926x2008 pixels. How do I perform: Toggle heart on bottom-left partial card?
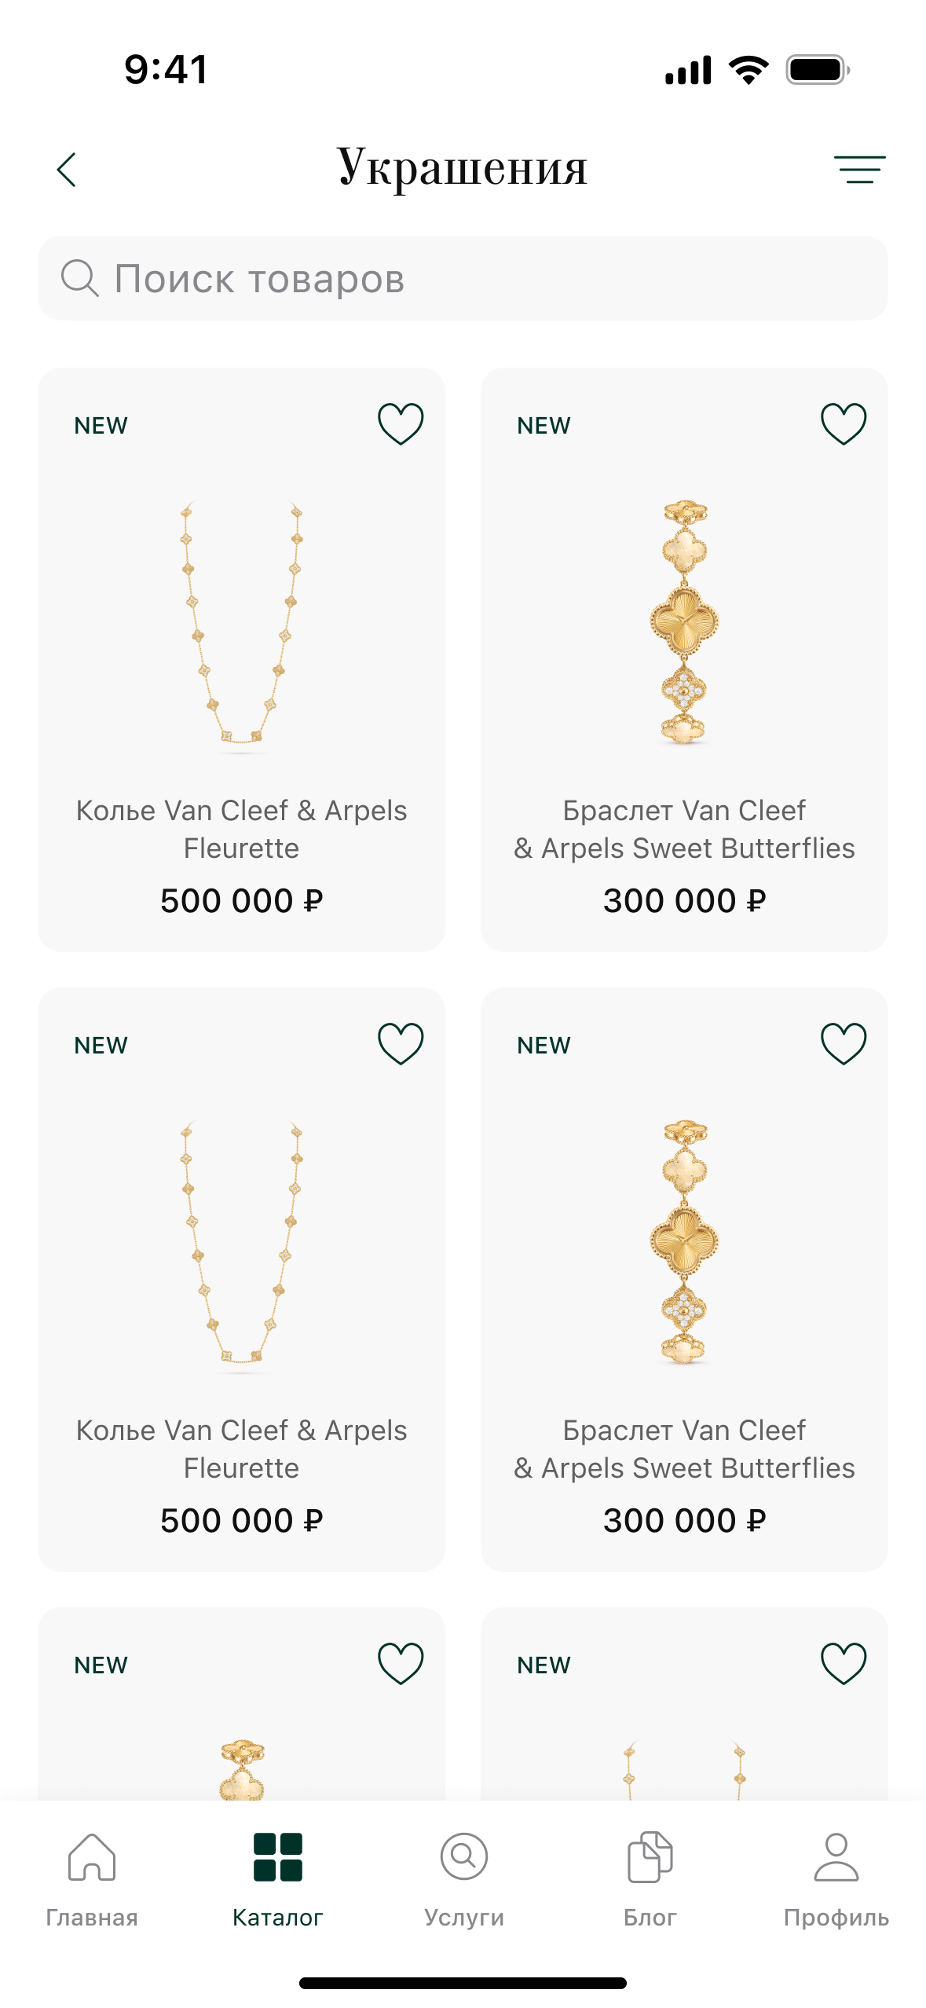(401, 1664)
